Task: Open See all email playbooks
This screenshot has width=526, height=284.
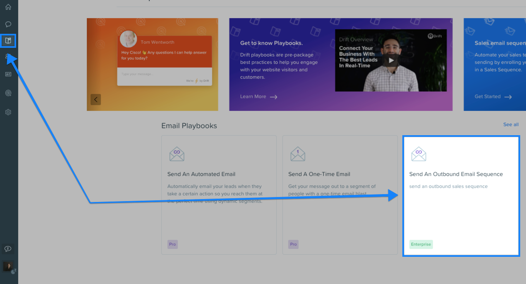Action: click(x=511, y=124)
